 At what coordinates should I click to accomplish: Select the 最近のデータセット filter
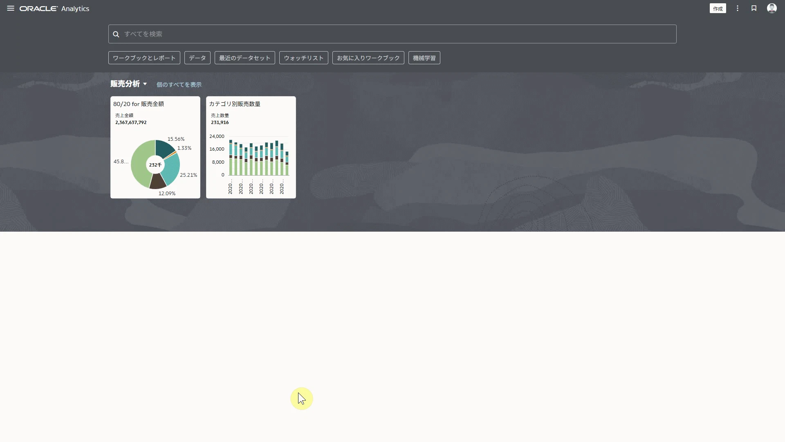(244, 58)
